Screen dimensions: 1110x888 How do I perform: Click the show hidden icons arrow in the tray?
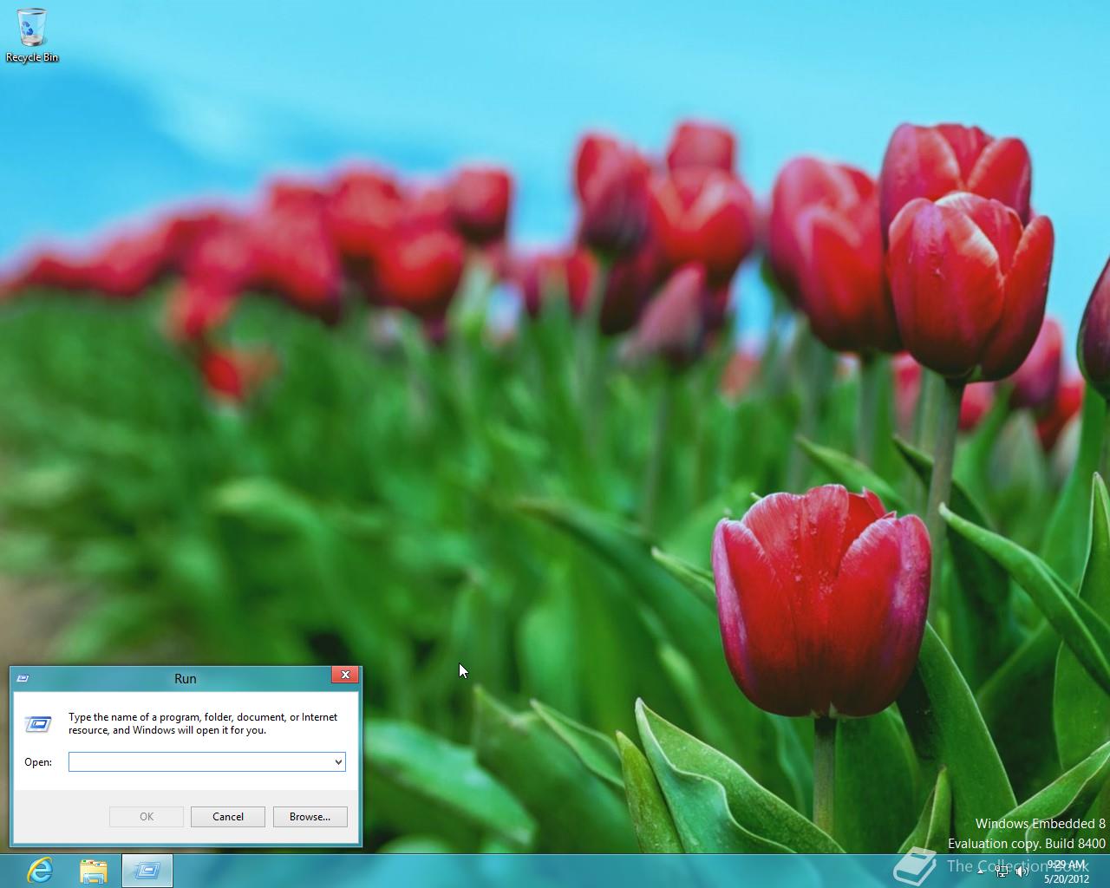click(980, 872)
